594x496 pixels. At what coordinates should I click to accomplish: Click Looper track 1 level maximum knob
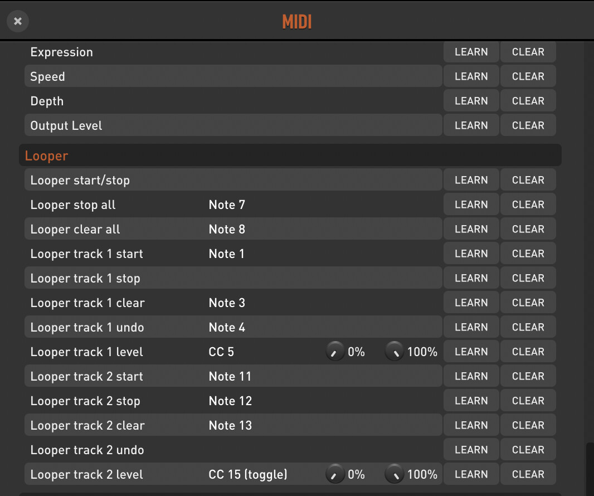[394, 351]
